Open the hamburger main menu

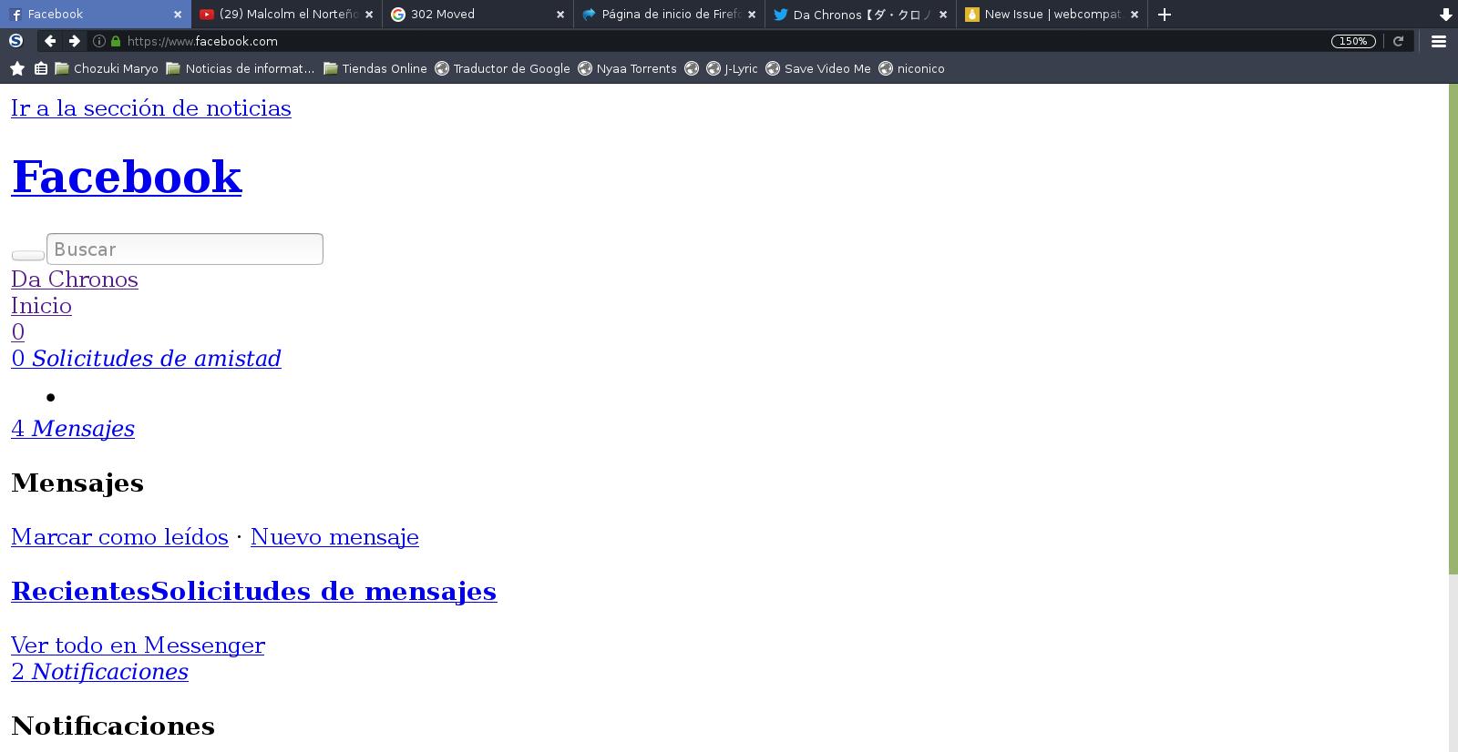pos(1439,41)
